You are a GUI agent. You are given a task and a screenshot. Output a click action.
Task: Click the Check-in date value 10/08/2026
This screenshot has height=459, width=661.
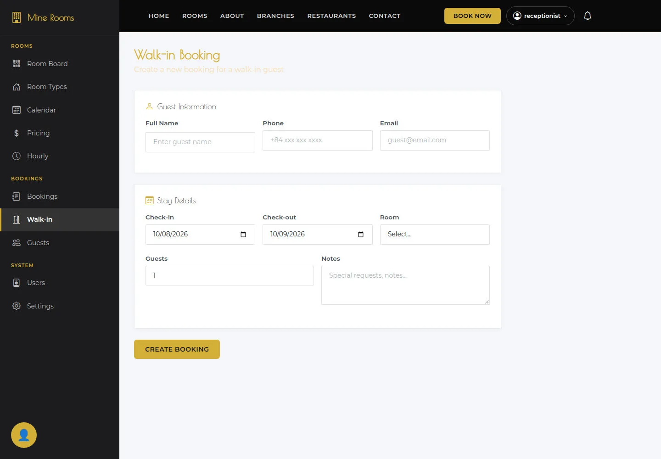[x=171, y=235]
